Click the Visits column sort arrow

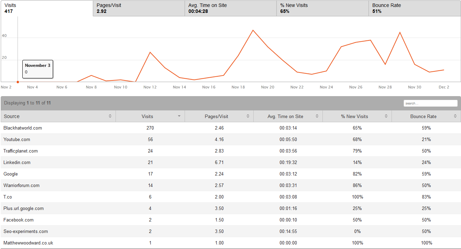pos(179,116)
